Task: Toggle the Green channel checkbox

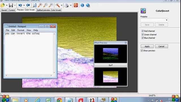Action: [143, 35]
